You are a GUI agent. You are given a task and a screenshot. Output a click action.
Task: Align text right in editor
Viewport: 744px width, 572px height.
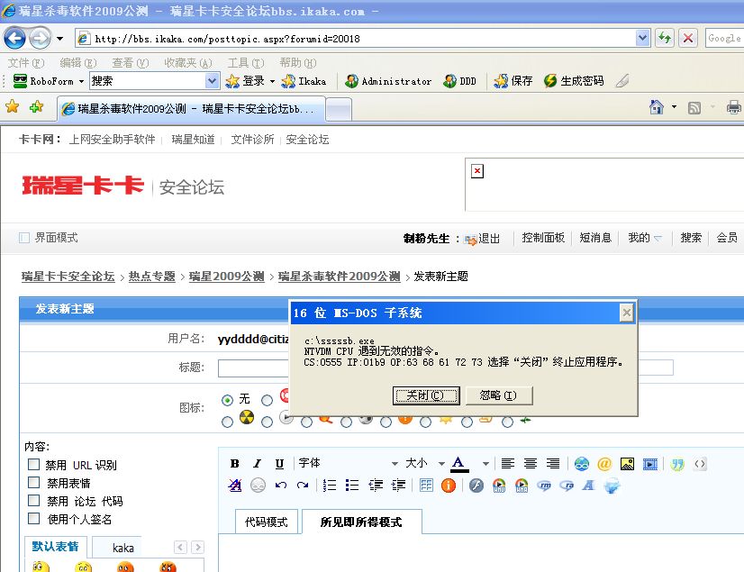[x=553, y=463]
